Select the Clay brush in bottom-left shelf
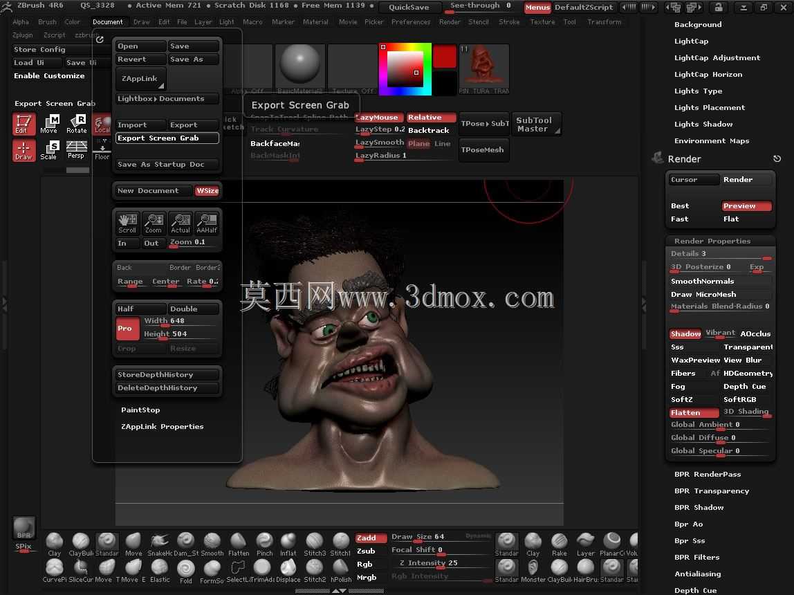The image size is (794, 595). click(54, 544)
